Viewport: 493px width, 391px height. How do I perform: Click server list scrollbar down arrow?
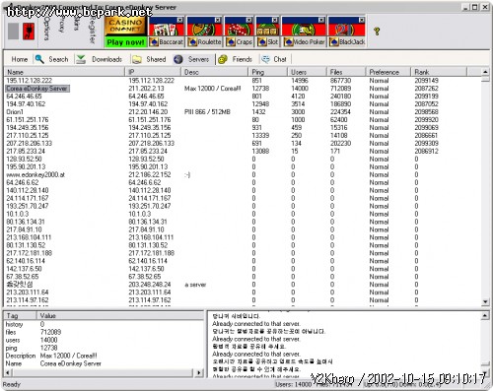[485, 301]
